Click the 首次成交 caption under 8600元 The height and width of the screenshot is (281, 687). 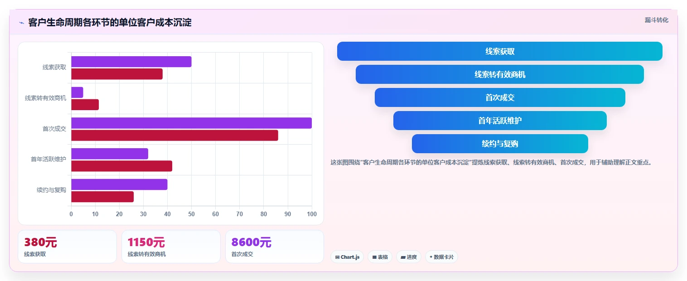click(242, 254)
